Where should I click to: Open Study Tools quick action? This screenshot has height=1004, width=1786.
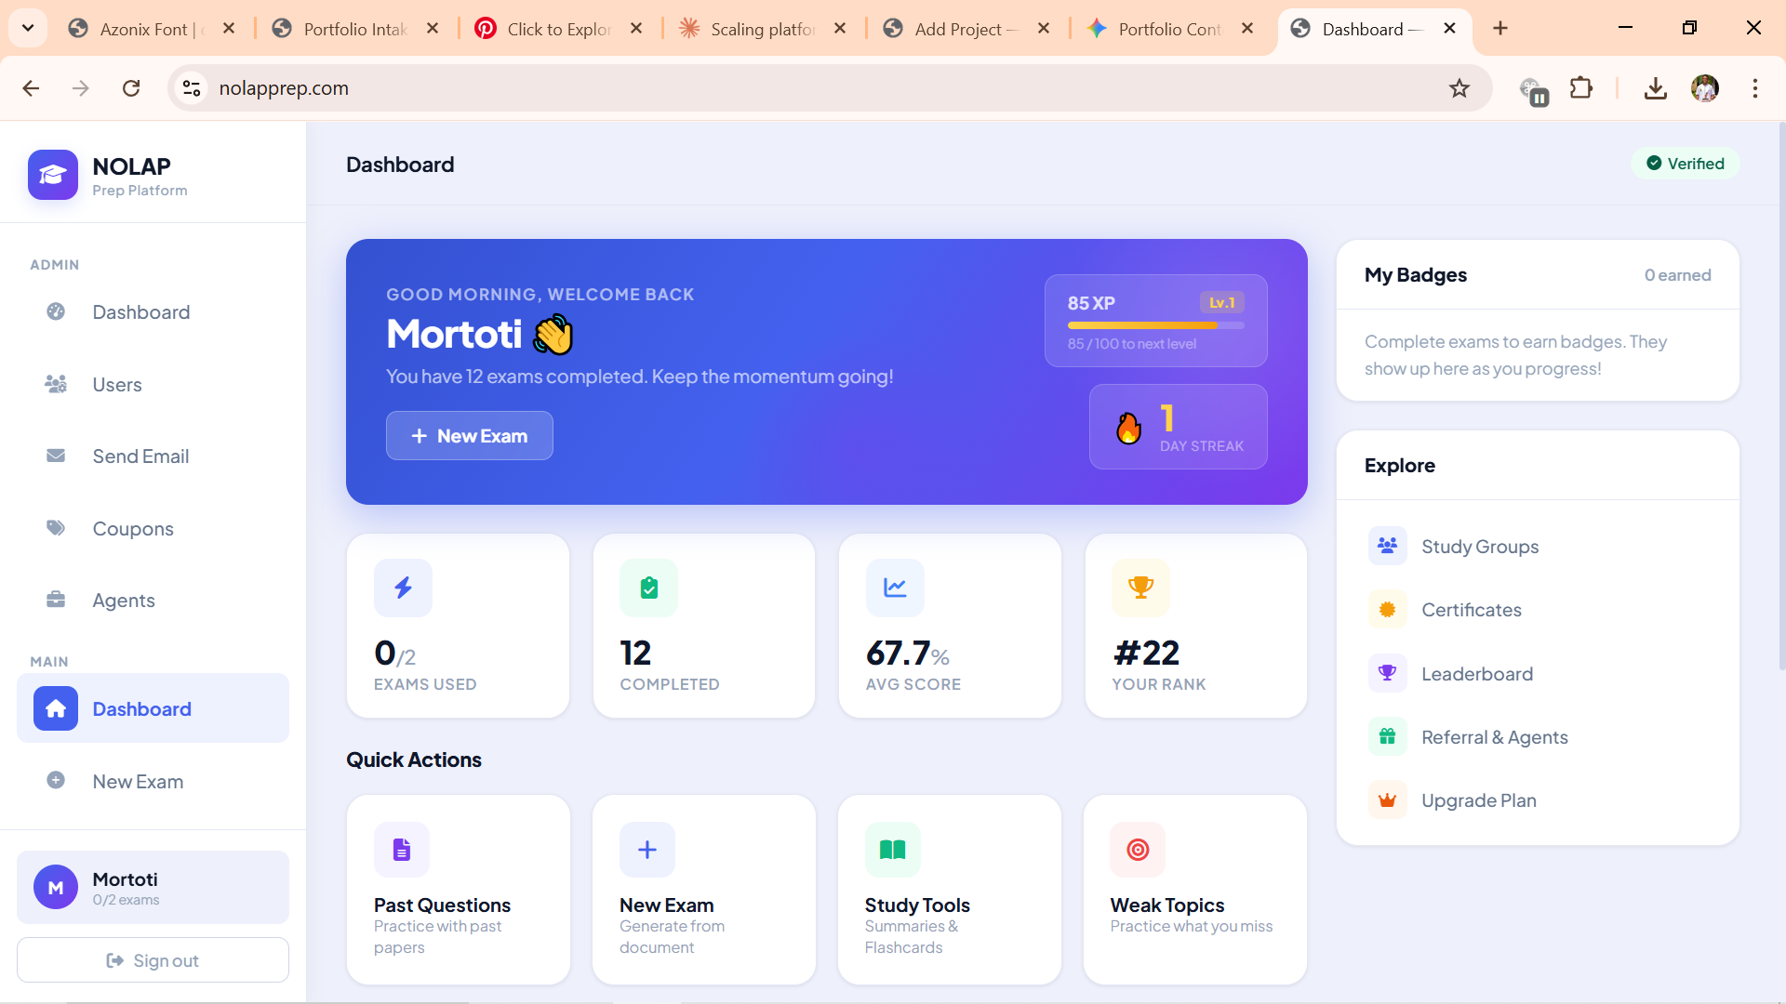click(950, 890)
